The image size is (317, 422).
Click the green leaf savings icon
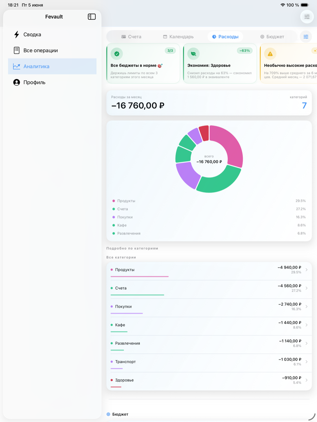click(193, 54)
